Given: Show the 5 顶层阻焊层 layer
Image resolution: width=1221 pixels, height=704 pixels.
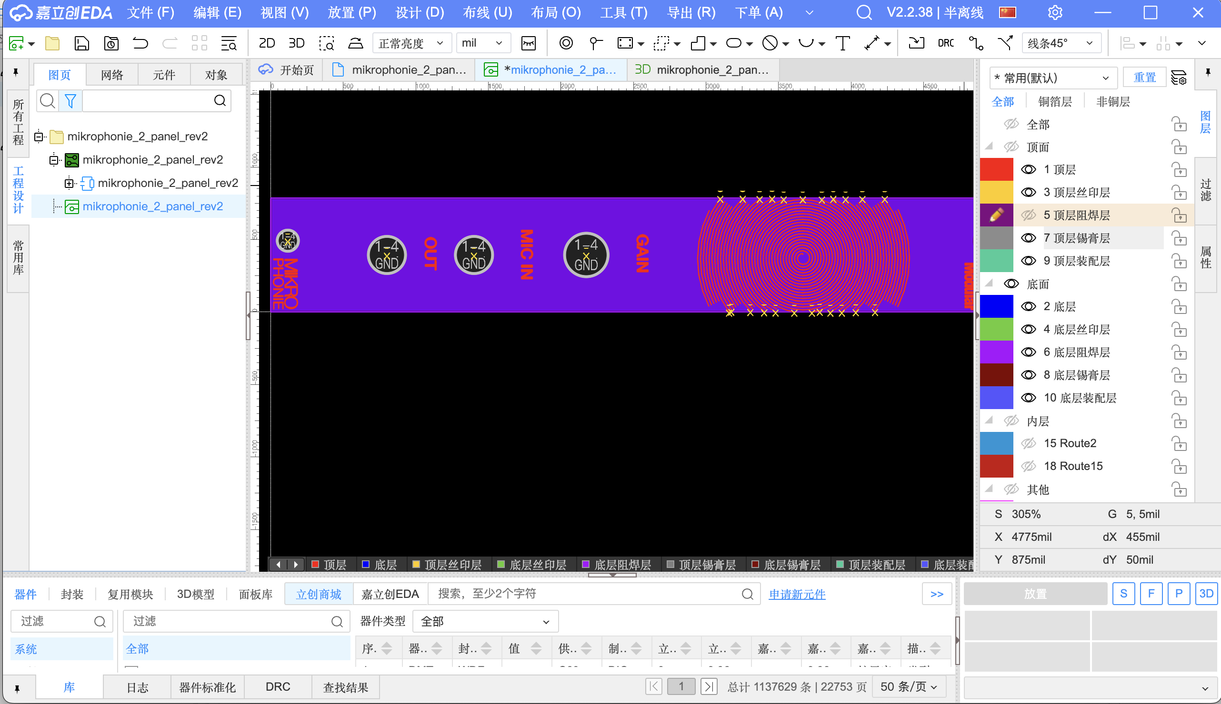Looking at the screenshot, I should (1028, 215).
